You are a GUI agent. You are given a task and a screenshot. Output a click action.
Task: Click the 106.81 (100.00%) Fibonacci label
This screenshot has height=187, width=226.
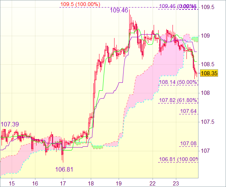click(179, 160)
